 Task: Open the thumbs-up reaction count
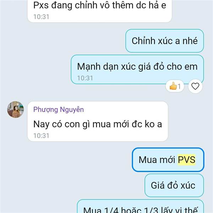(x=175, y=86)
